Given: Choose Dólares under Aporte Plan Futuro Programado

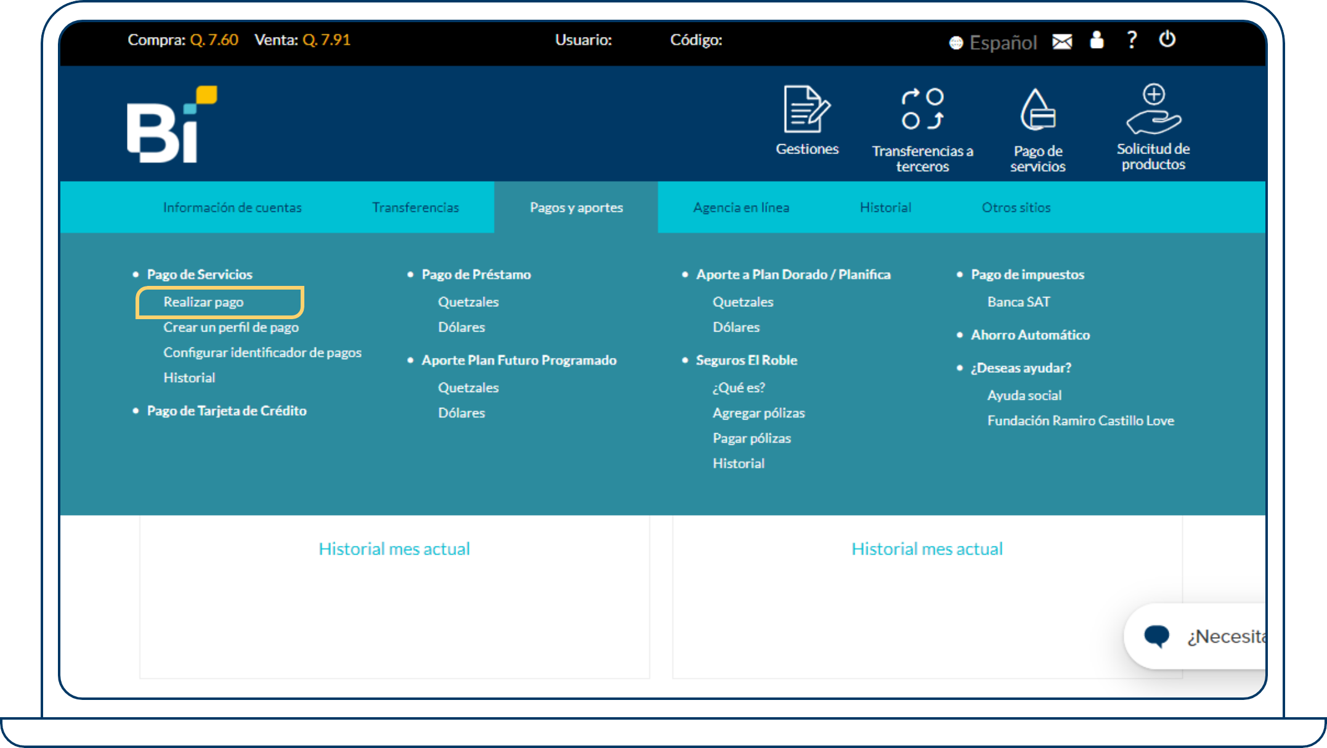Looking at the screenshot, I should coord(461,413).
